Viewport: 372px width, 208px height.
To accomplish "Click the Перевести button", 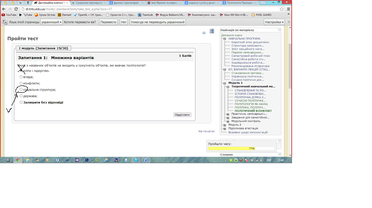I will pos(108,22).
